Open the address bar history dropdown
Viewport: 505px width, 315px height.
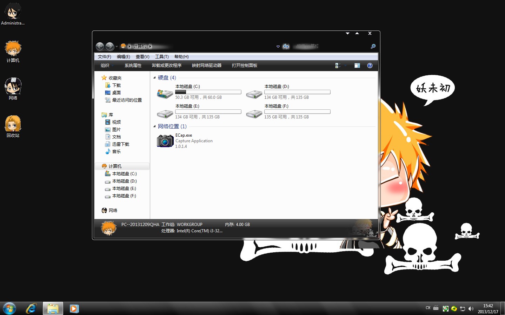point(278,46)
